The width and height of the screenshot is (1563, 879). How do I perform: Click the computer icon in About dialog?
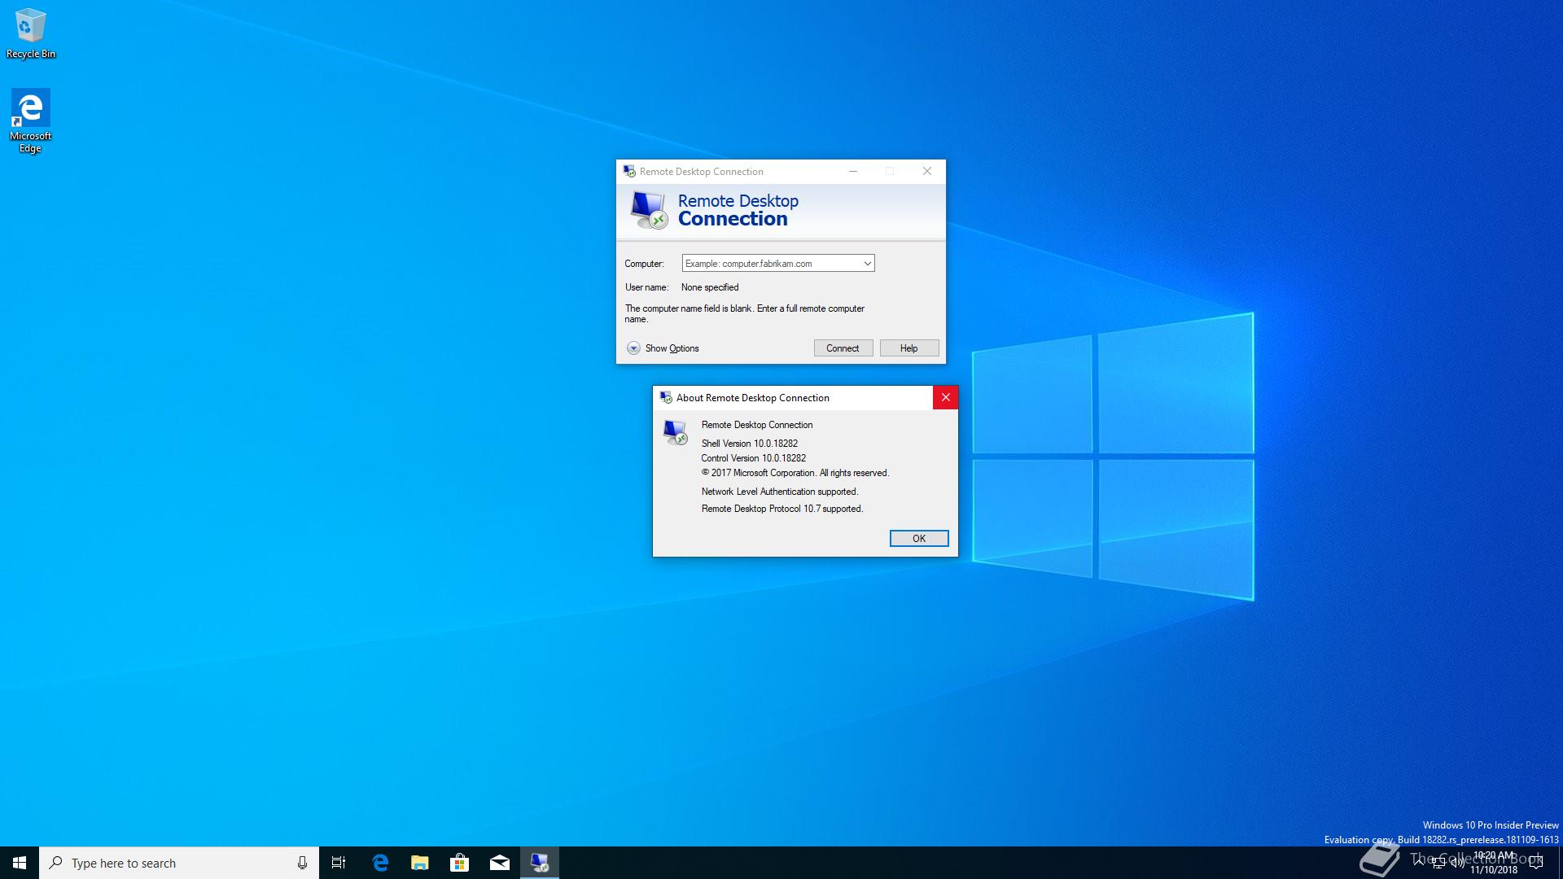click(675, 432)
